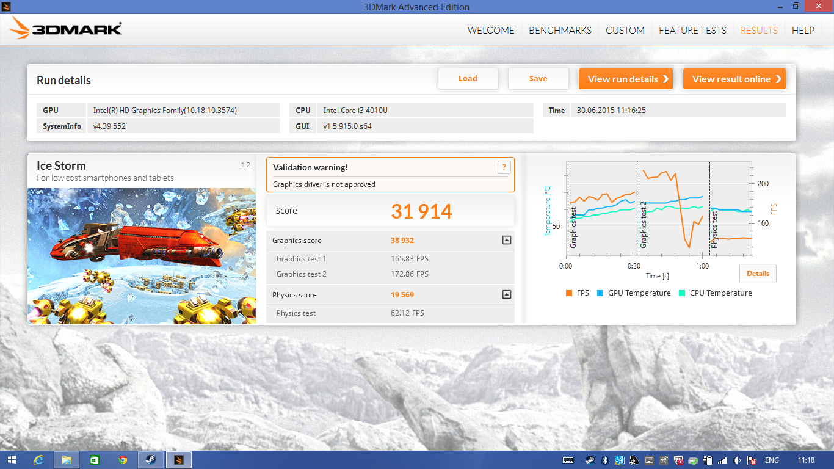Click GPU field Intel(R) HD Graphics Family
This screenshot has width=834, height=469.
pos(184,111)
